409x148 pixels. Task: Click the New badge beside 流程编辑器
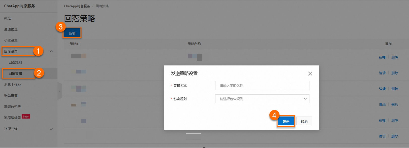pyautogui.click(x=26, y=117)
